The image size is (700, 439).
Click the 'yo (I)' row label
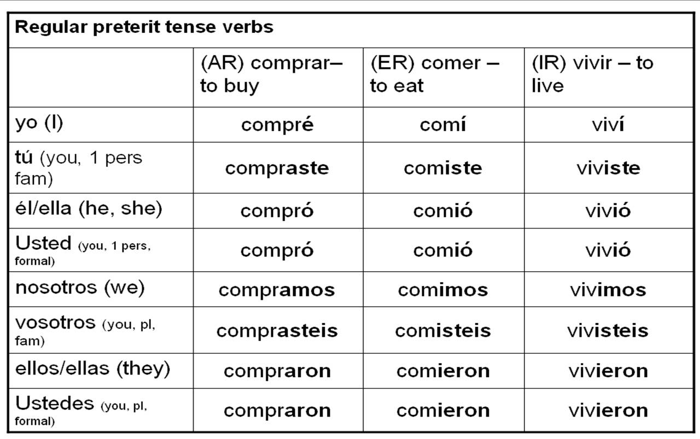click(39, 122)
